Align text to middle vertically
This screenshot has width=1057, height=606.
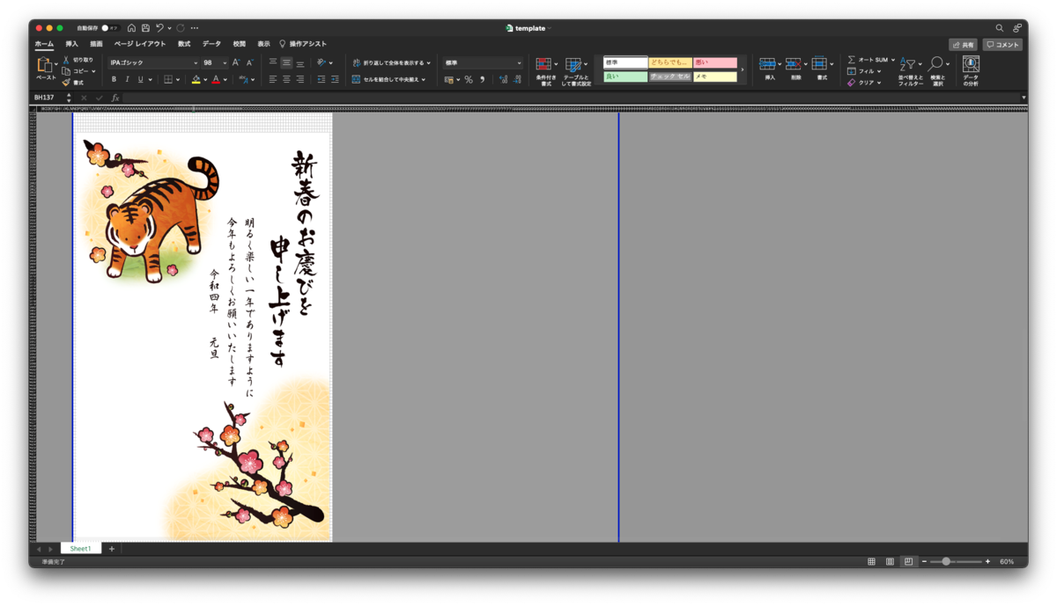tap(286, 63)
